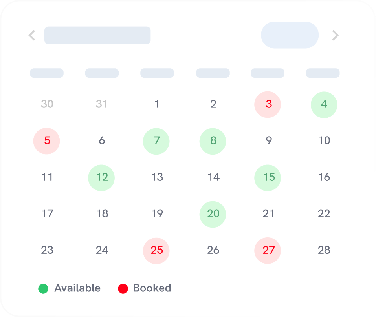Click the rounded control near top right
Viewport: 376px width, 317px height.
point(290,35)
